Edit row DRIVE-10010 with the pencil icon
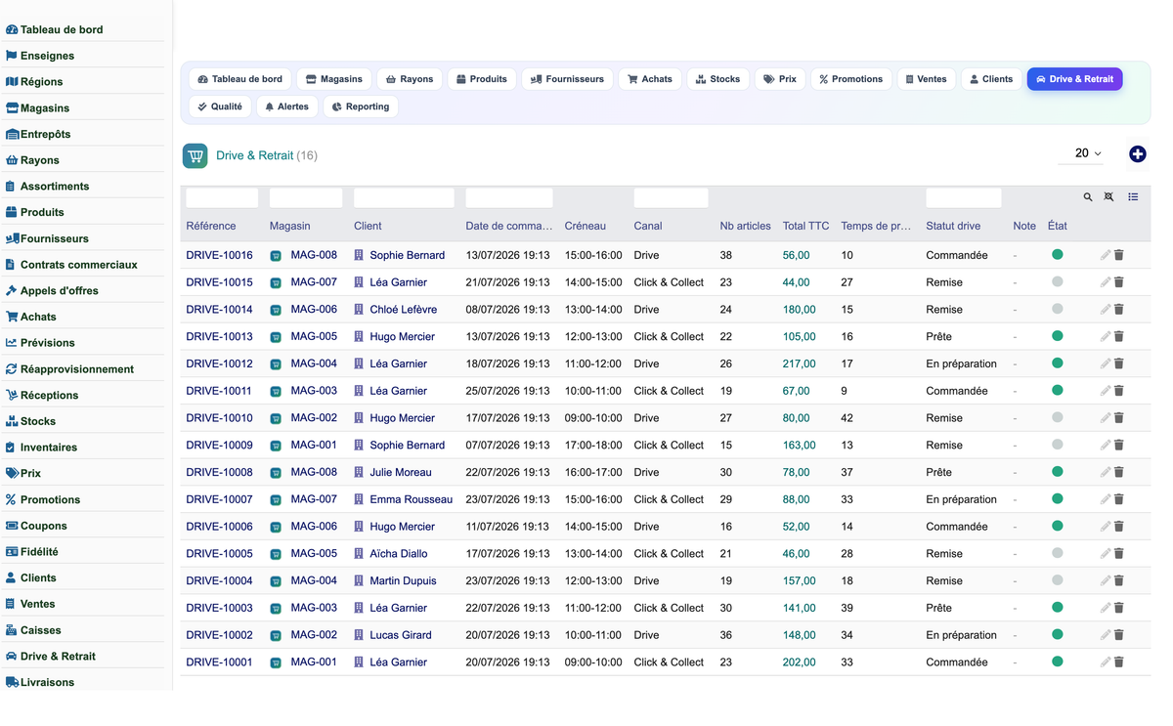Viewport: 1173px width, 726px height. [1105, 418]
